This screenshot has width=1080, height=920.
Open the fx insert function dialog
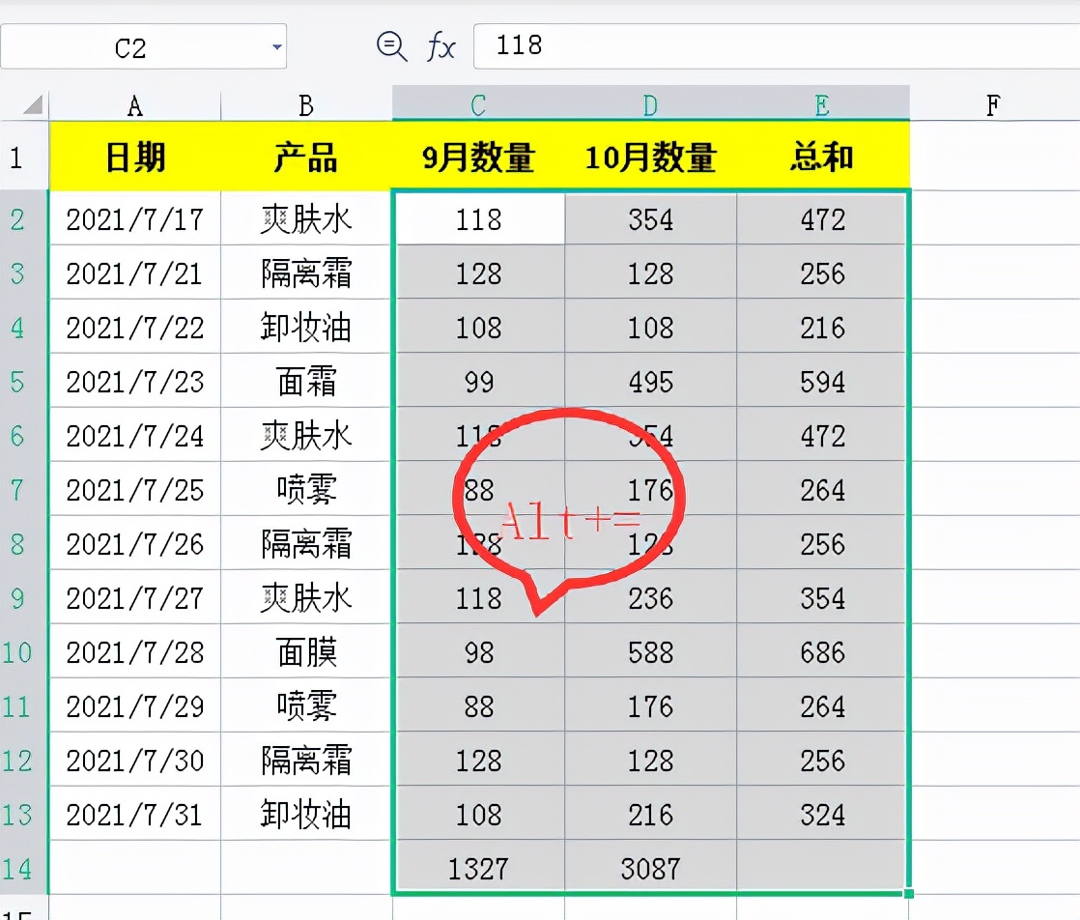[x=441, y=46]
